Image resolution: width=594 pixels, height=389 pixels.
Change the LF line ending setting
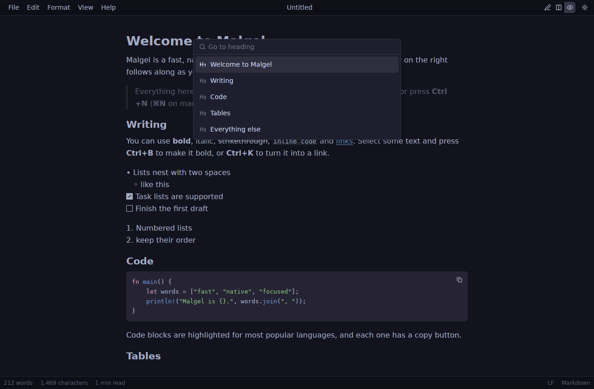point(551,383)
